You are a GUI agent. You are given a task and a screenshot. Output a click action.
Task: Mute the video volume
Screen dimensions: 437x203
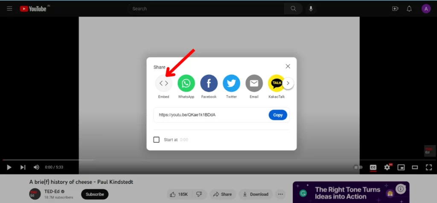tap(36, 167)
